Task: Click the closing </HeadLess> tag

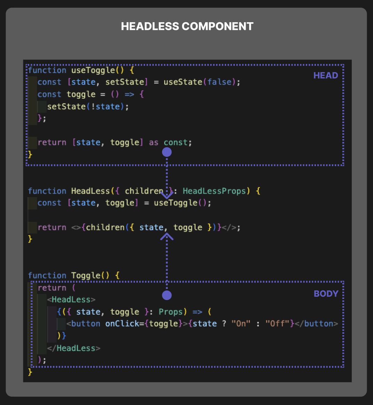Action: point(74,348)
